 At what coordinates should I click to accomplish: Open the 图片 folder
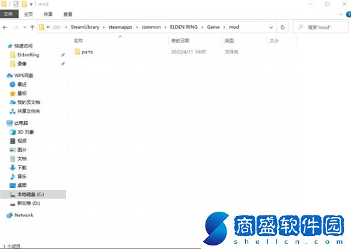pyautogui.click(x=22, y=149)
